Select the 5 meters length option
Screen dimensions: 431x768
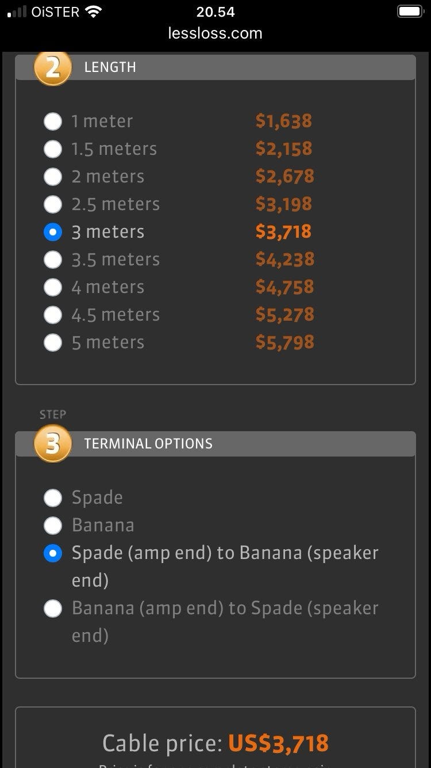click(x=53, y=343)
